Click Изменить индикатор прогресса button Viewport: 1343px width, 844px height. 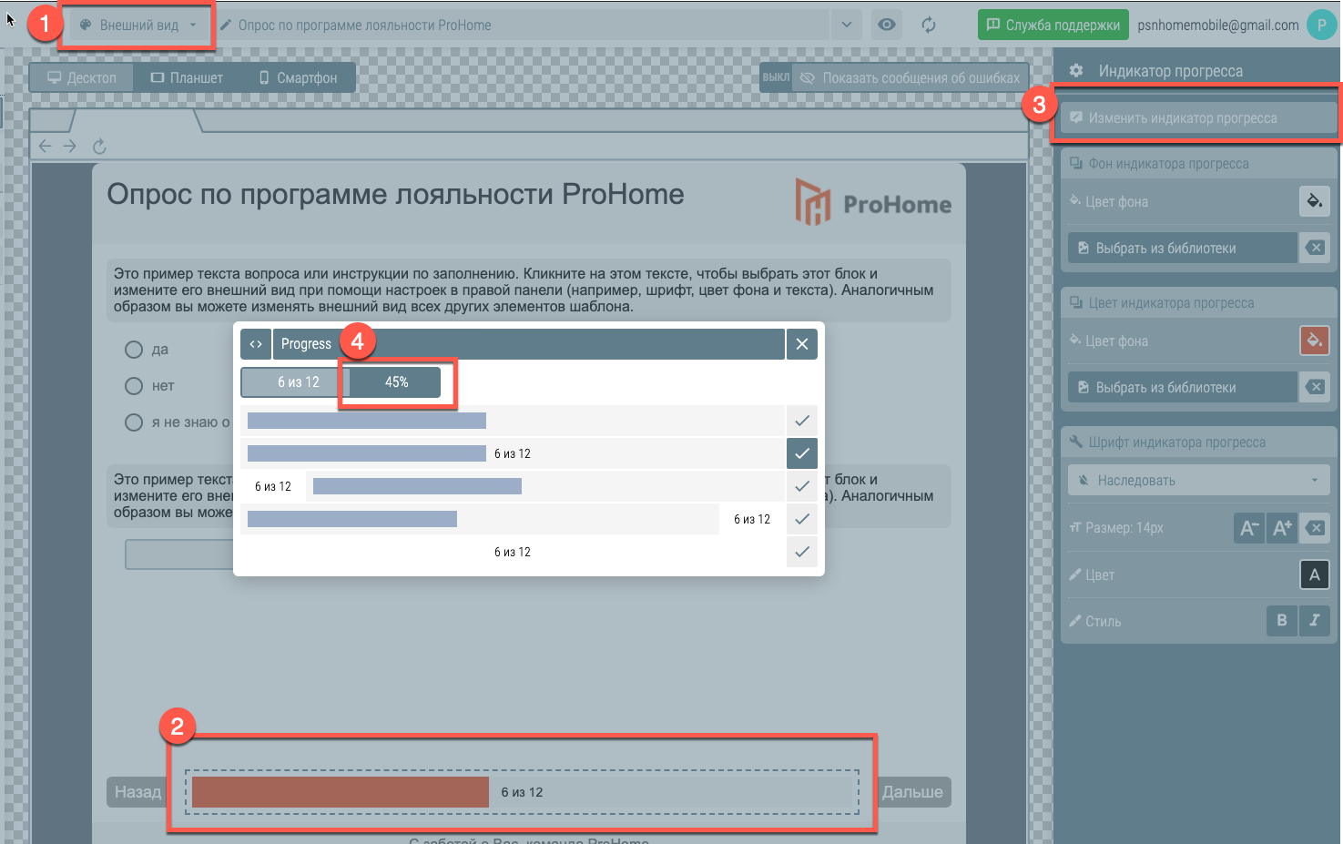tap(1198, 118)
